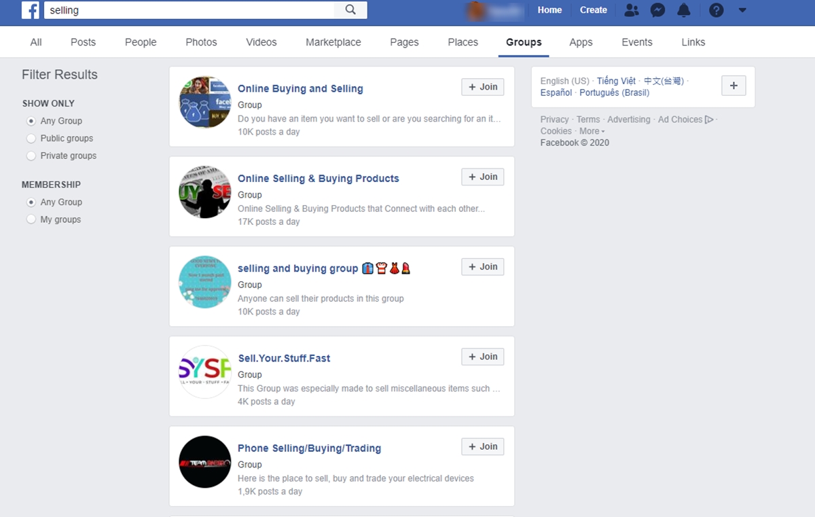Screen dimensions: 815x517
Task: Click the Phone Selling/Buying/Trading group thumbnail
Action: click(x=205, y=462)
